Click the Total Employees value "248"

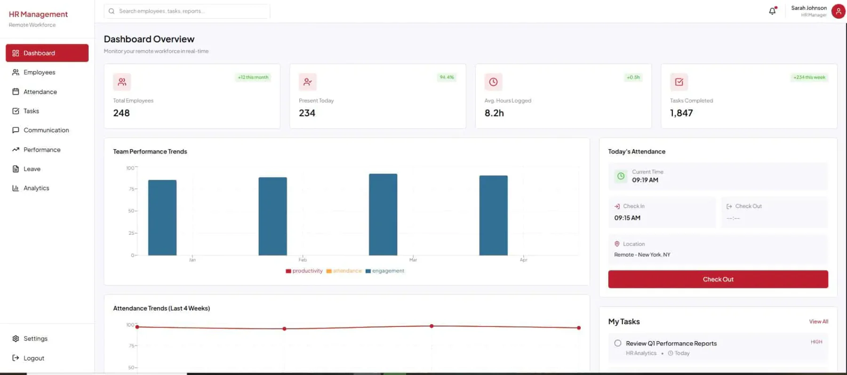tap(121, 113)
